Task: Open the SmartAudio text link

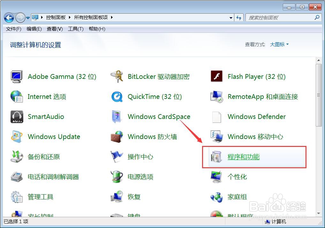Action: point(46,117)
